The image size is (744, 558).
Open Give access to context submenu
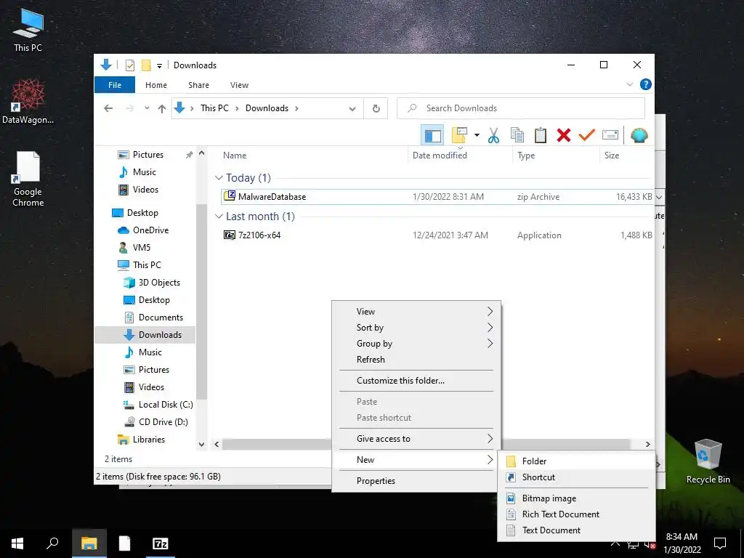point(416,439)
